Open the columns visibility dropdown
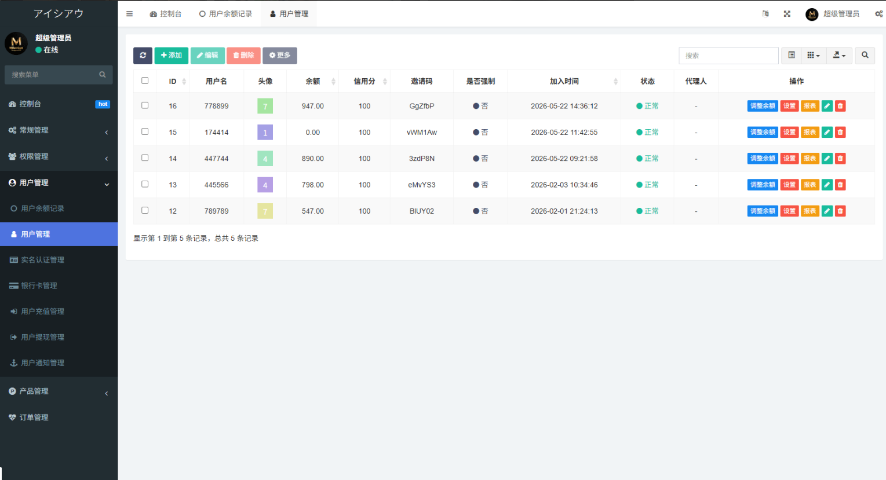Viewport: 886px width, 480px height. (814, 56)
